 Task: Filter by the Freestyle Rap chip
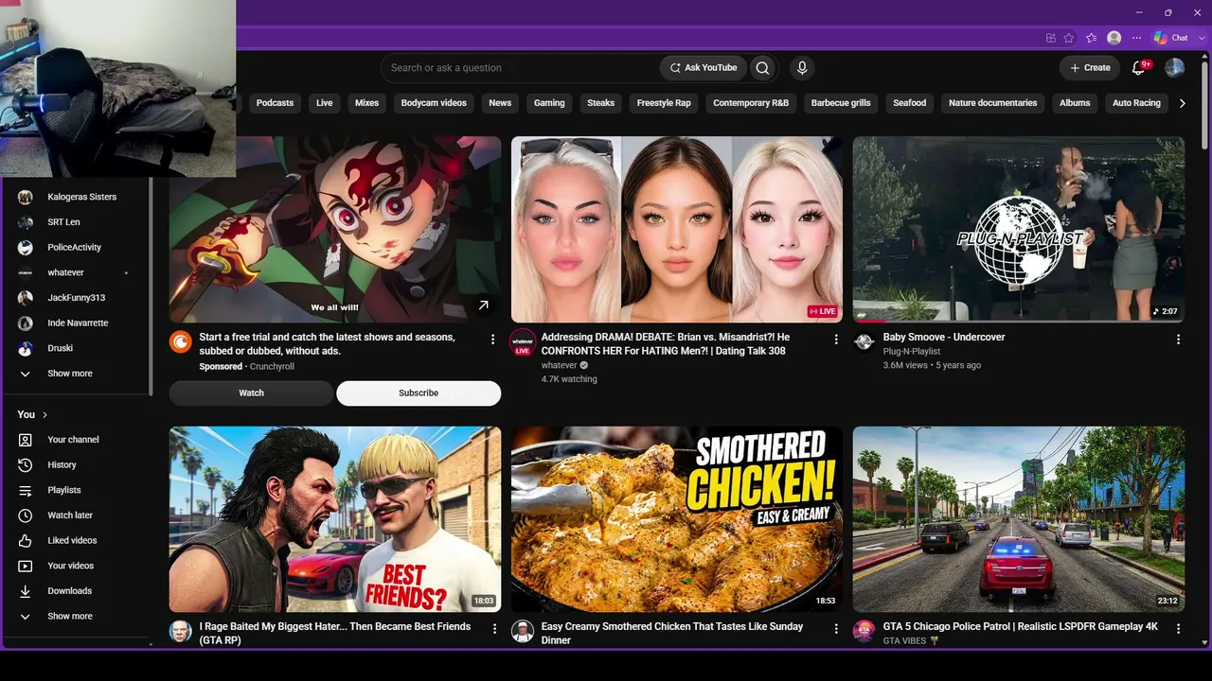click(x=664, y=103)
